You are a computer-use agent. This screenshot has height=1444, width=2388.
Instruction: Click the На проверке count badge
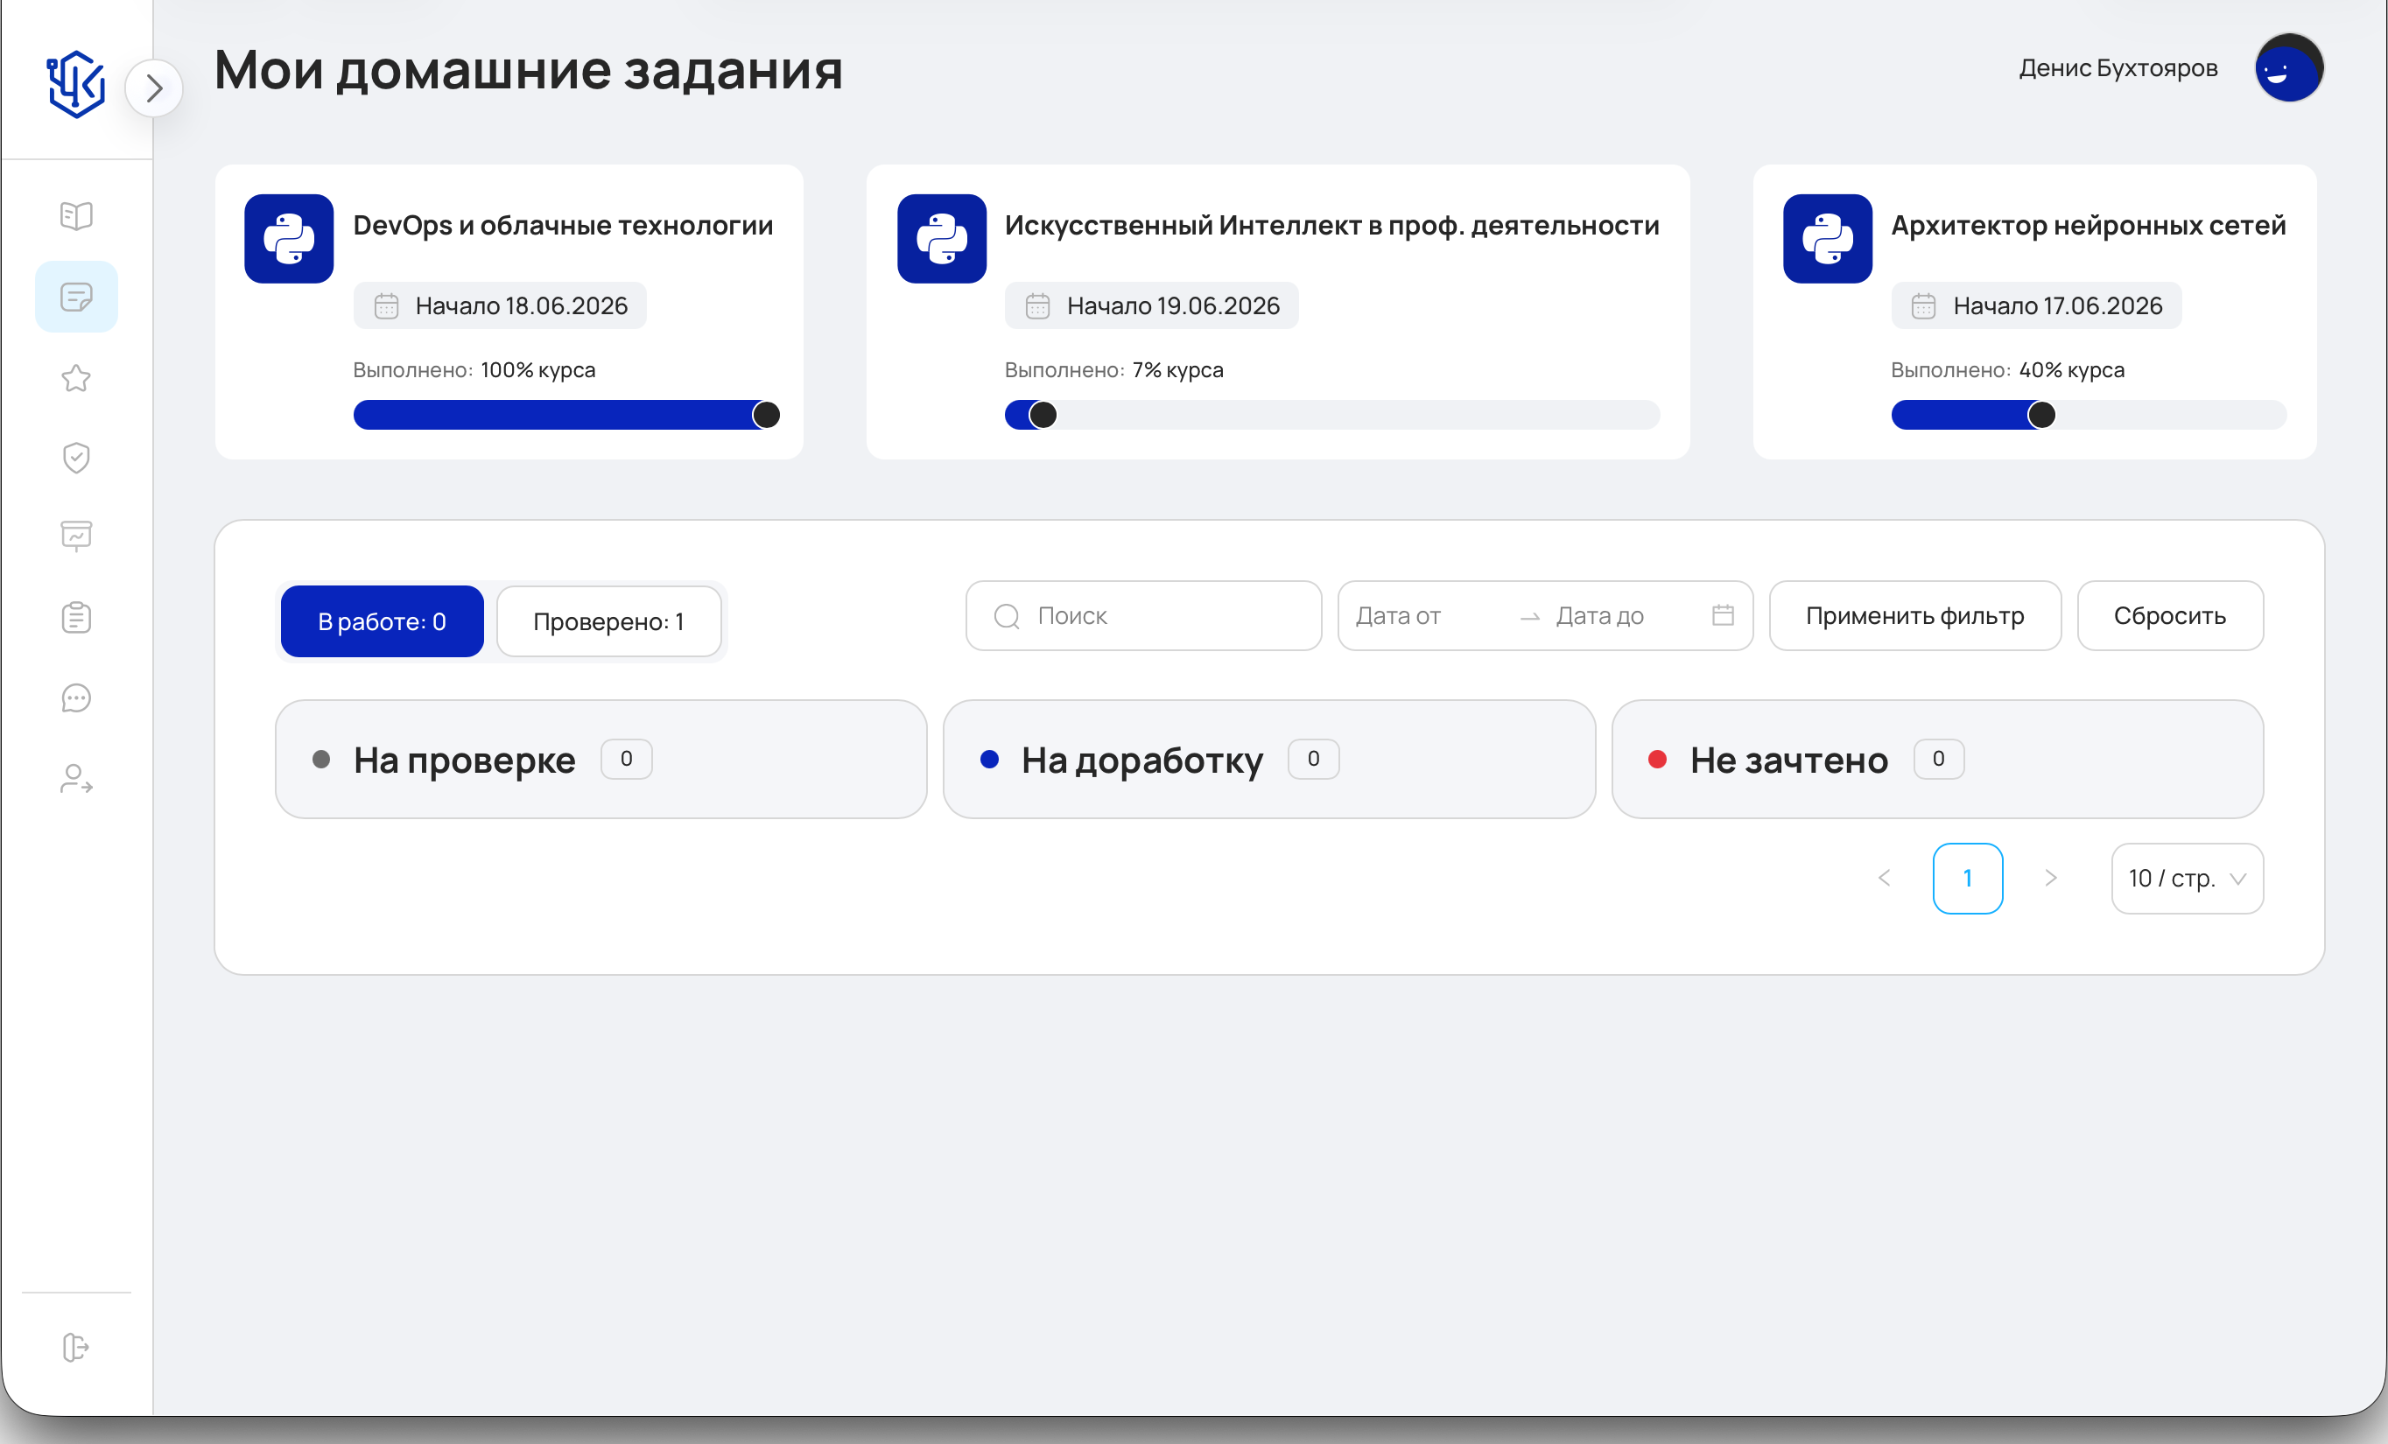click(626, 759)
